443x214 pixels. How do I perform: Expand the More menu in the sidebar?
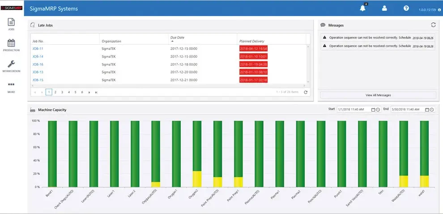coord(11,86)
